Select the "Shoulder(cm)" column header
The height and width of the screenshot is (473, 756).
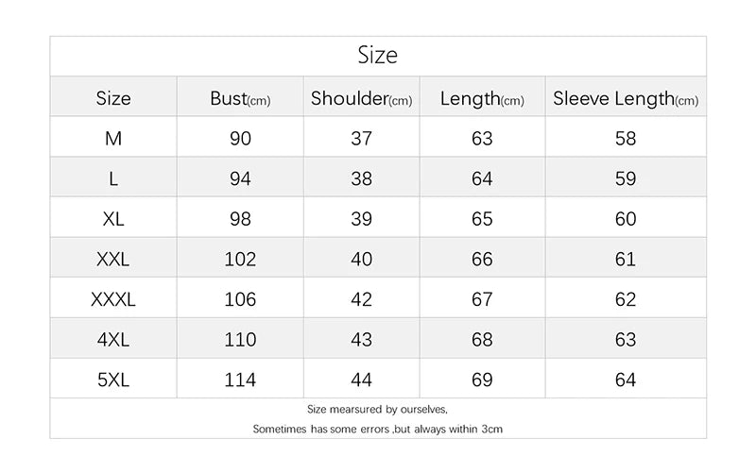point(361,98)
